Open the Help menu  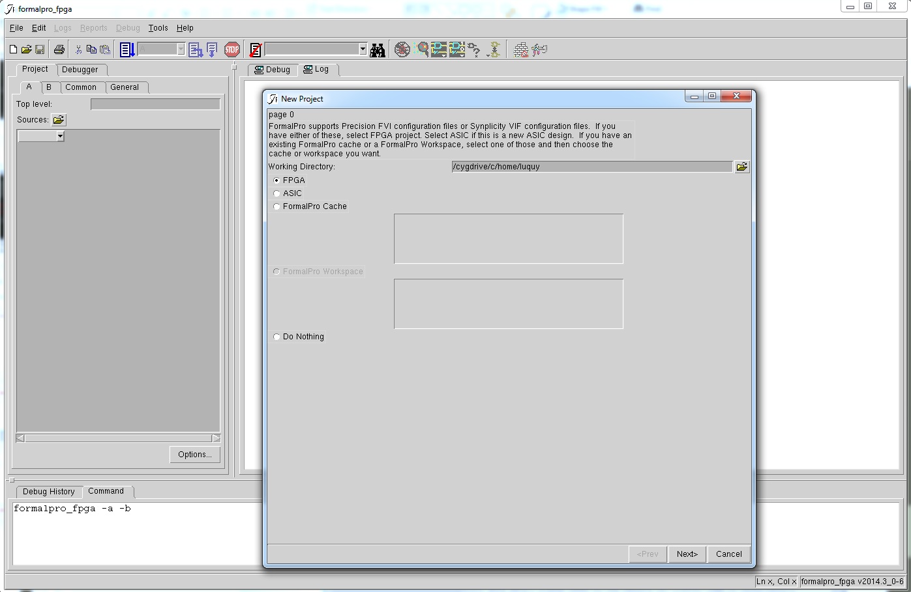(185, 28)
